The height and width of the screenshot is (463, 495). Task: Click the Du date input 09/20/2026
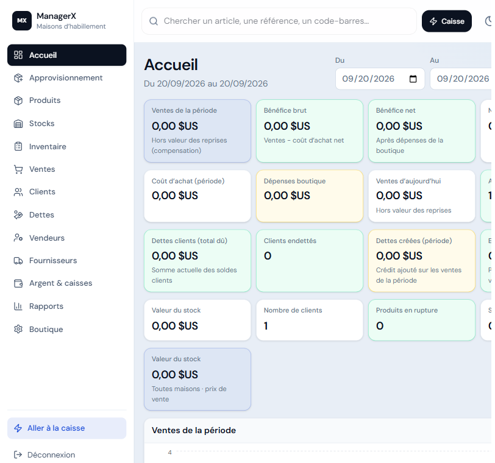click(x=380, y=79)
